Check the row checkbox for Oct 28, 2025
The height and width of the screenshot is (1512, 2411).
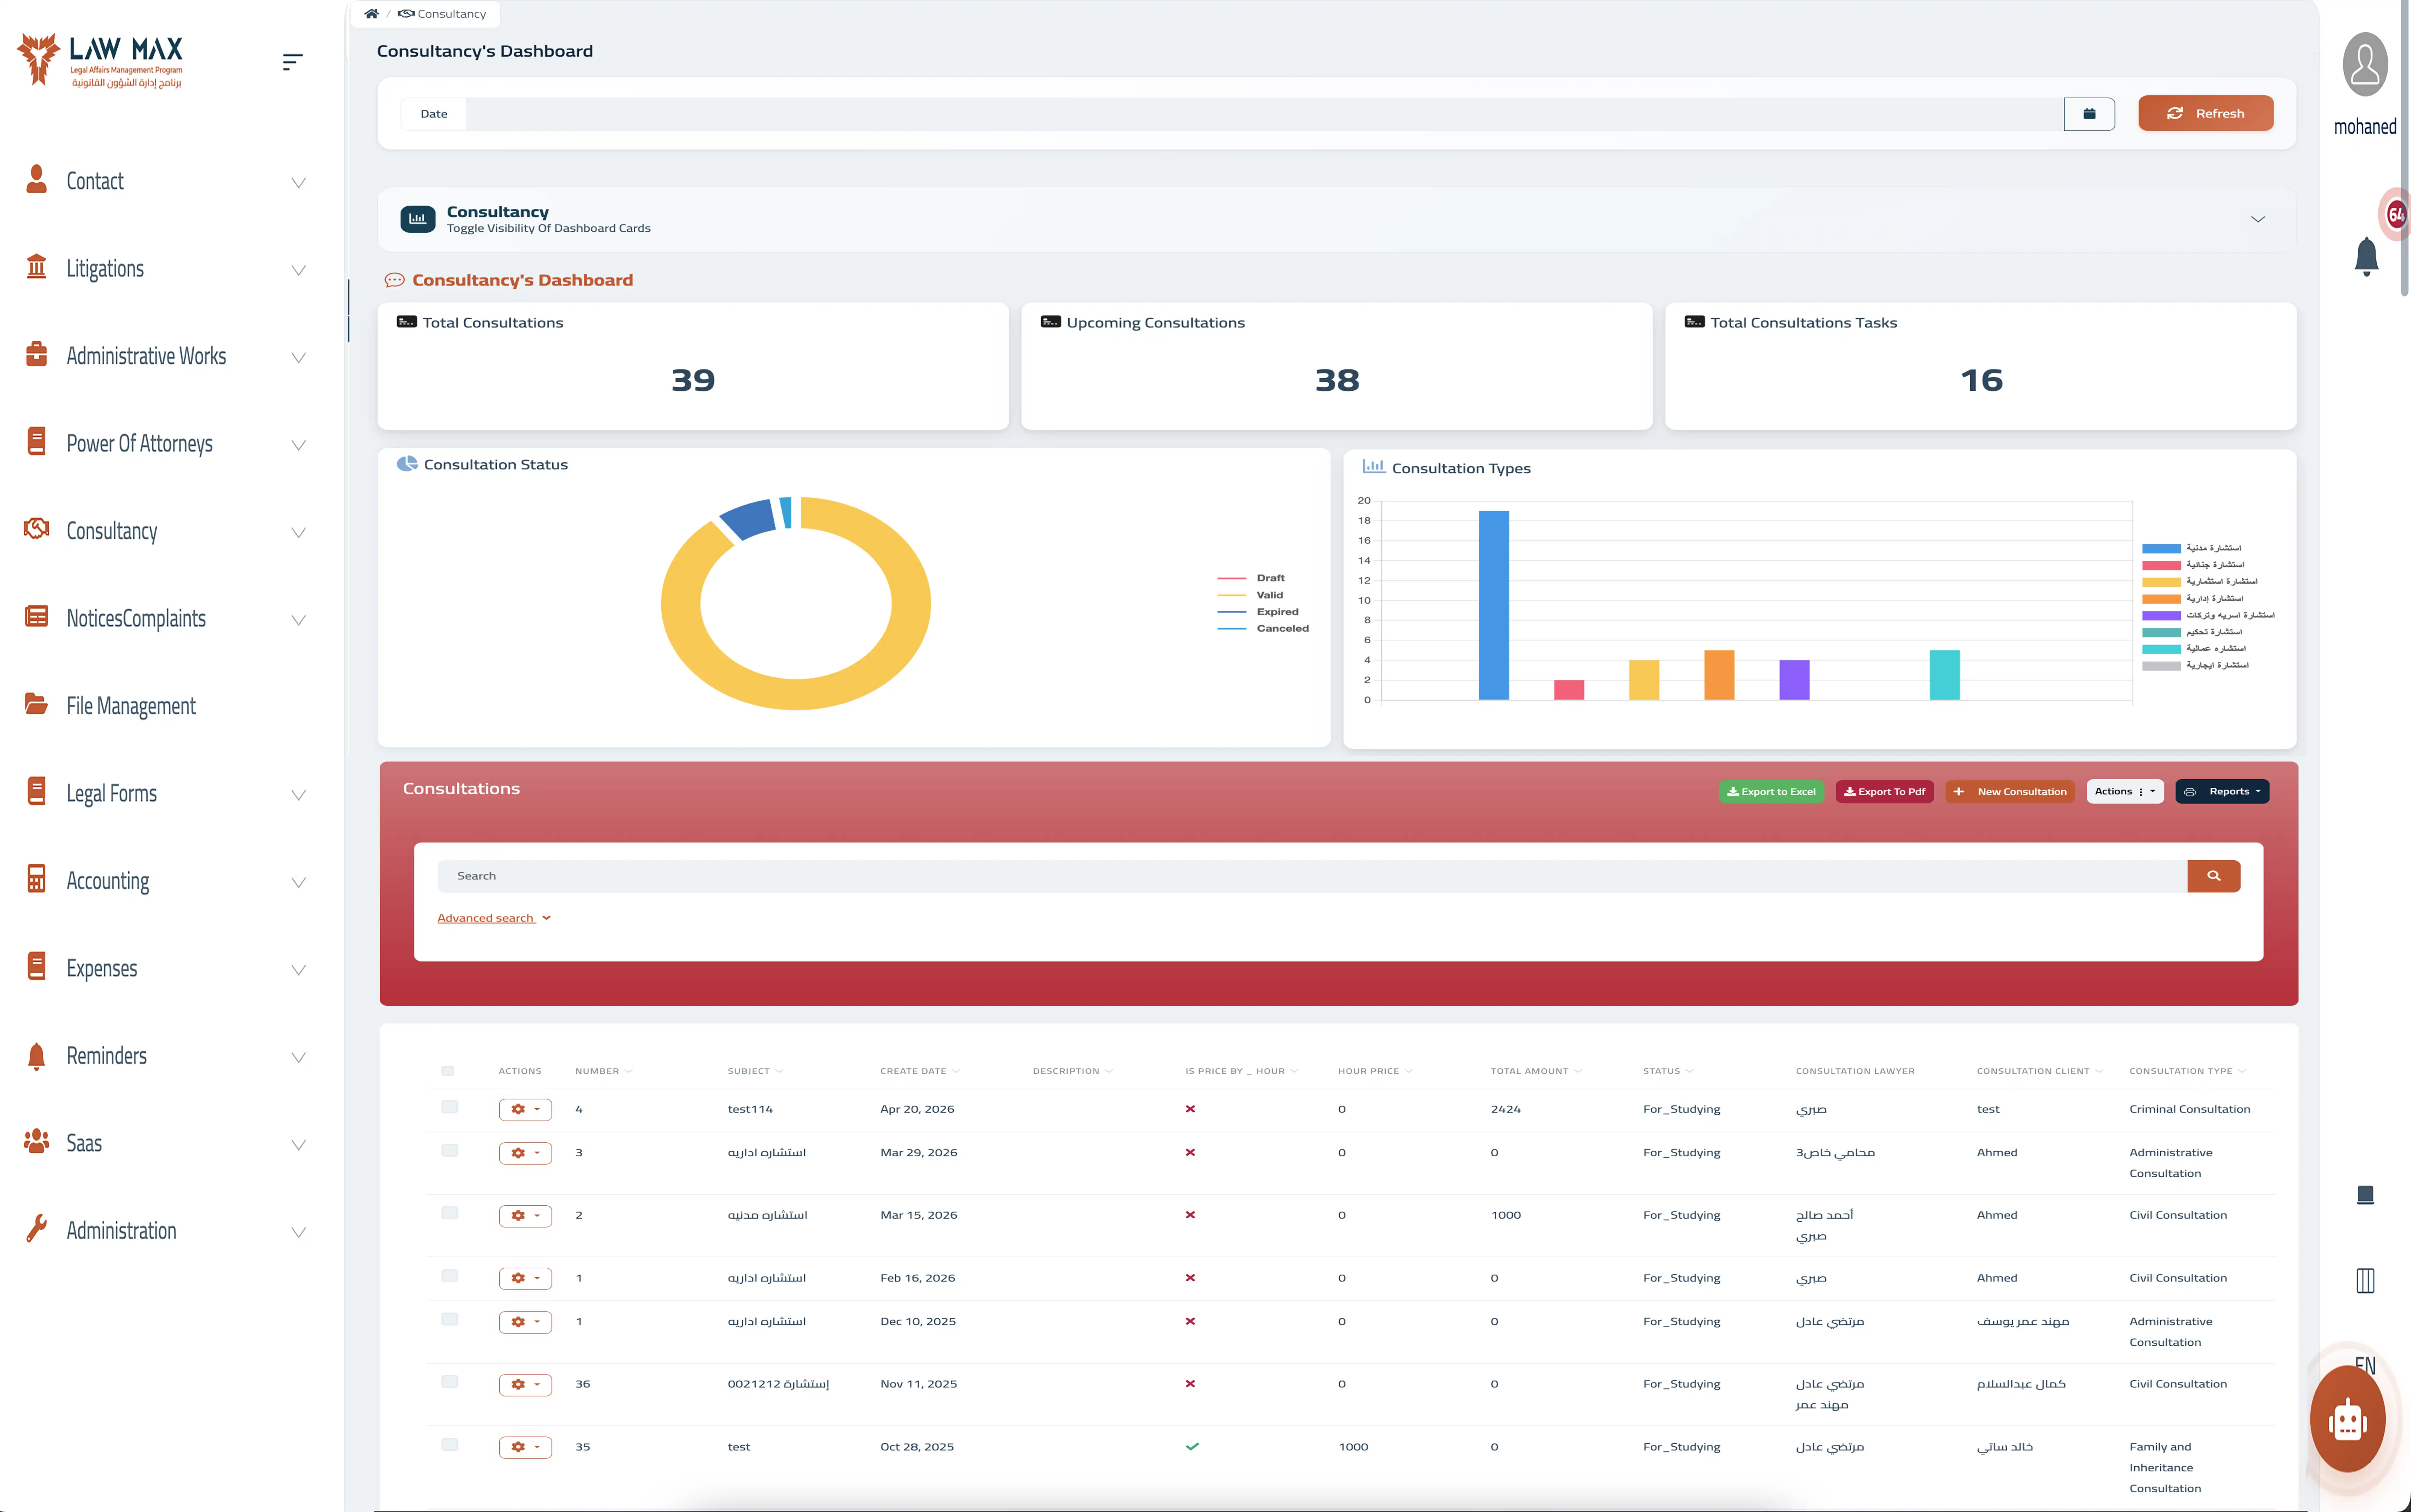coord(450,1445)
